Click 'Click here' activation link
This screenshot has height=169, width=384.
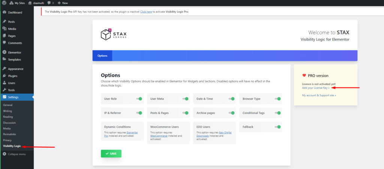coord(146,12)
